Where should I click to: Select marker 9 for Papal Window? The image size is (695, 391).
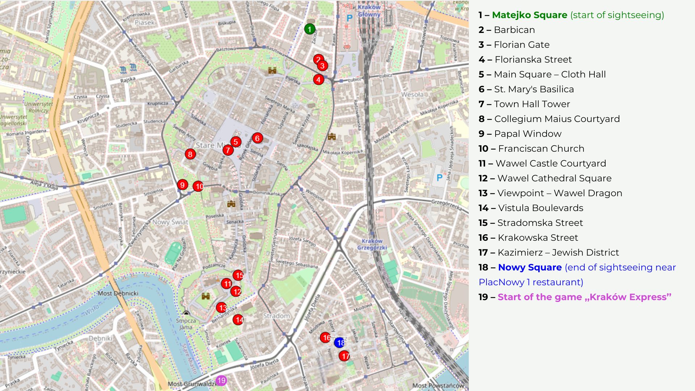coord(182,185)
